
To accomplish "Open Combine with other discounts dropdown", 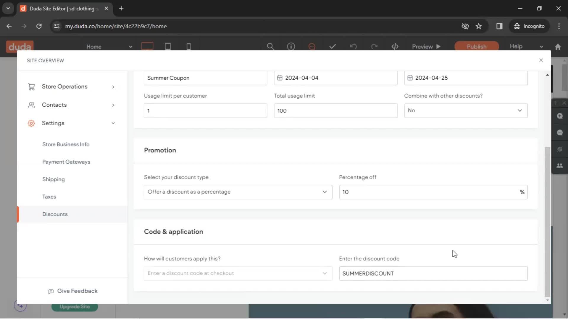I will click(466, 110).
